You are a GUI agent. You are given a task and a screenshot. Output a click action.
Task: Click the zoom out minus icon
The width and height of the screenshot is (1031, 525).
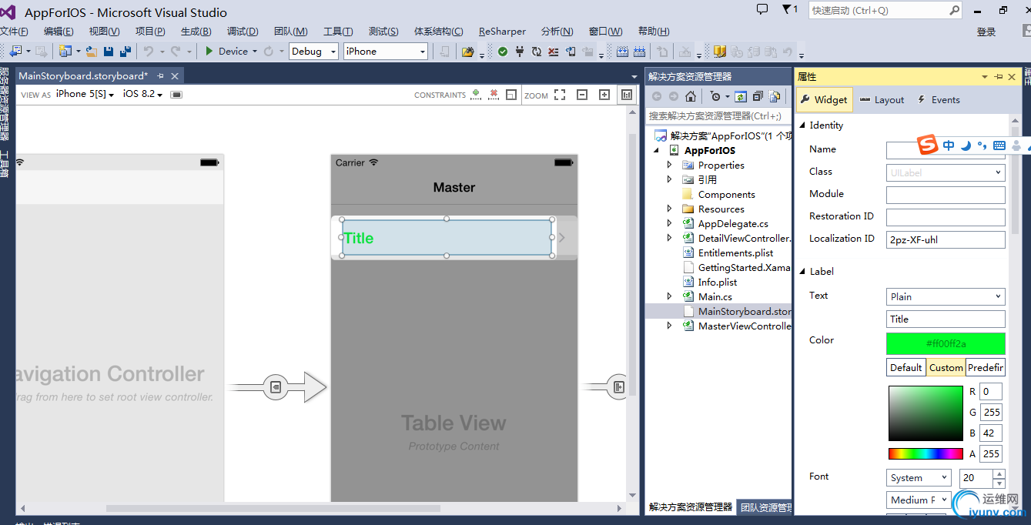coord(582,95)
